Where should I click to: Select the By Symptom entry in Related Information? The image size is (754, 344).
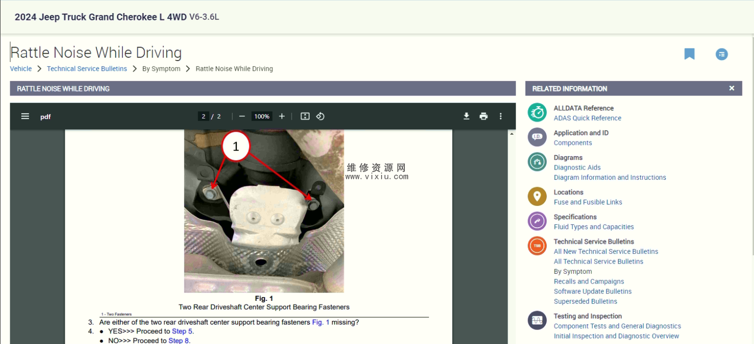(573, 271)
